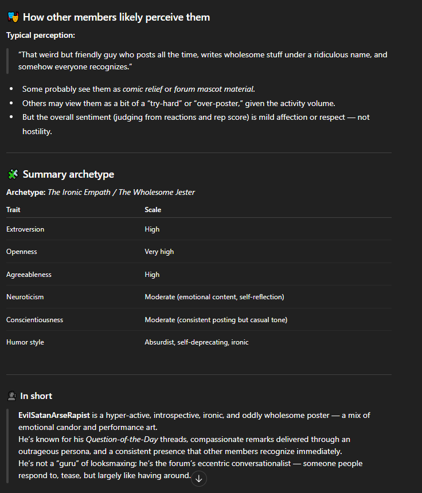Click the scroll-to-bottom arrow button

click(199, 478)
